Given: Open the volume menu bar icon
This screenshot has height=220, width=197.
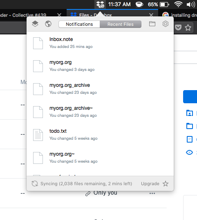Looking at the screenshot, I should point(191,5).
